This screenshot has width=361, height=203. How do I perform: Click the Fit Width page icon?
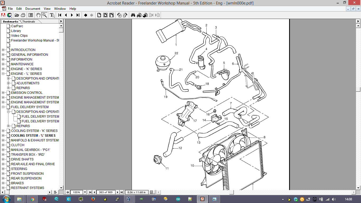111,15
